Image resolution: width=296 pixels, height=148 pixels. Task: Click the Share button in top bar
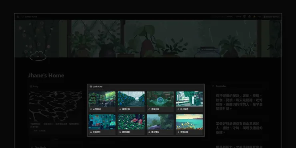pos(238,17)
